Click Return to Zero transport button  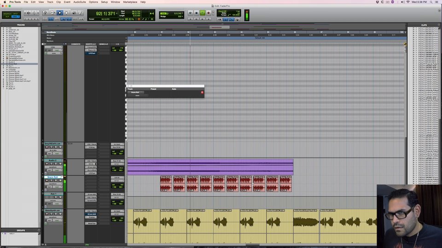[x=191, y=19]
